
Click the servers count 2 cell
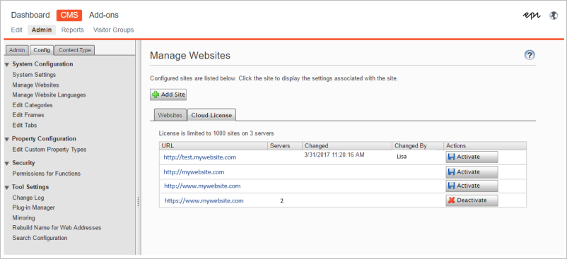281,201
